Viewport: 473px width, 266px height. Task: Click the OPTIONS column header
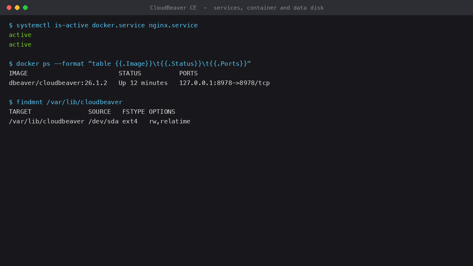162,112
